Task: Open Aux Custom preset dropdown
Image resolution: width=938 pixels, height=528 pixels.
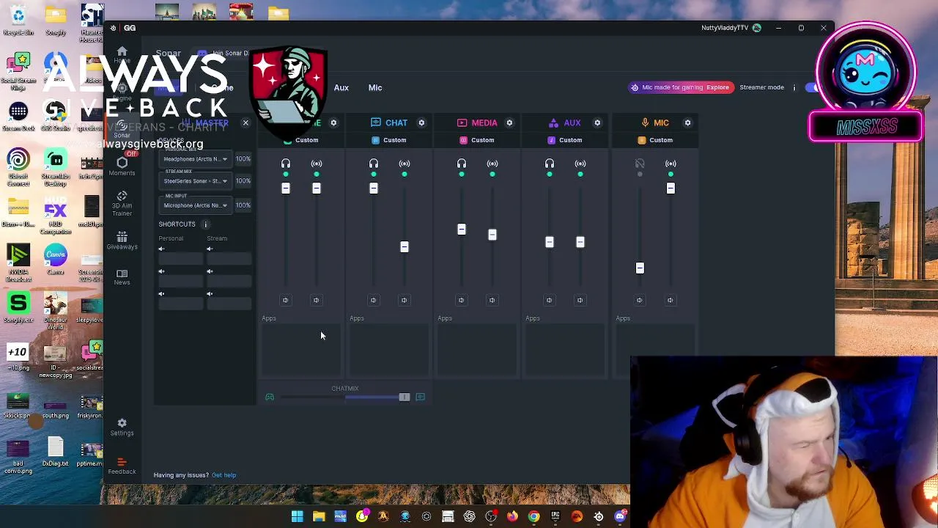Action: click(x=564, y=140)
